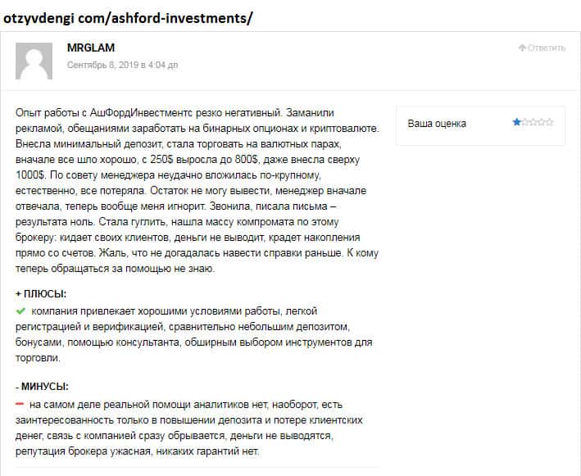Screen dimensions: 581x476
Task: Click the МИНУСЫ section heading
Action: [42, 386]
